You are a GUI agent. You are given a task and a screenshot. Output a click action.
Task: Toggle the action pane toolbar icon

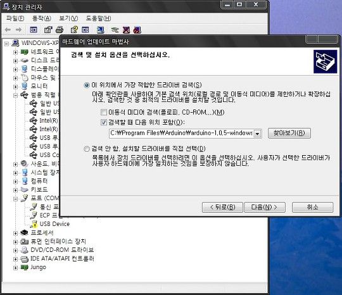[x=85, y=30]
